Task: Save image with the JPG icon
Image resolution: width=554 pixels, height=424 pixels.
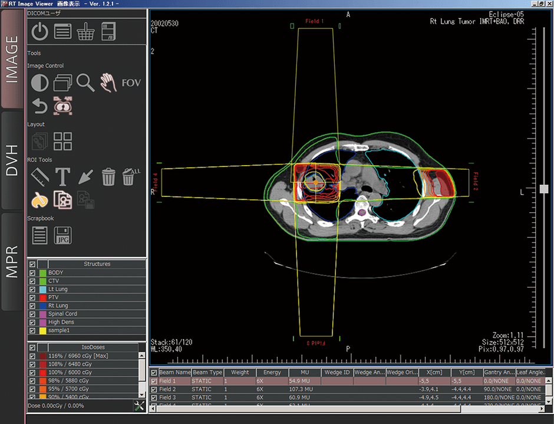Action: [x=63, y=235]
